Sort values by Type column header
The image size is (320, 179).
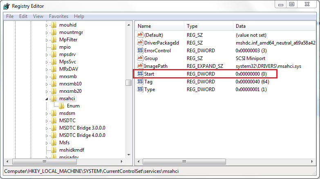(208, 26)
